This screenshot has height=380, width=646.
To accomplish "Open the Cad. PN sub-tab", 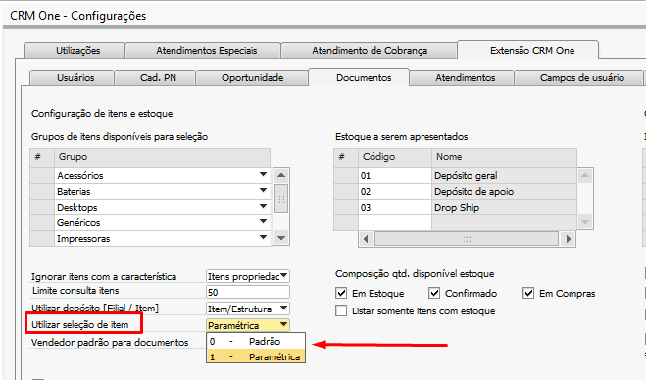I will [x=155, y=77].
